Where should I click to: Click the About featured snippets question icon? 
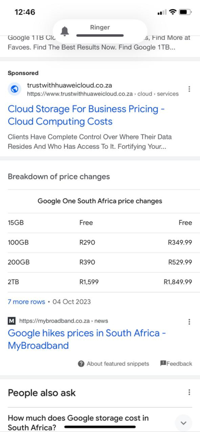tap(81, 364)
